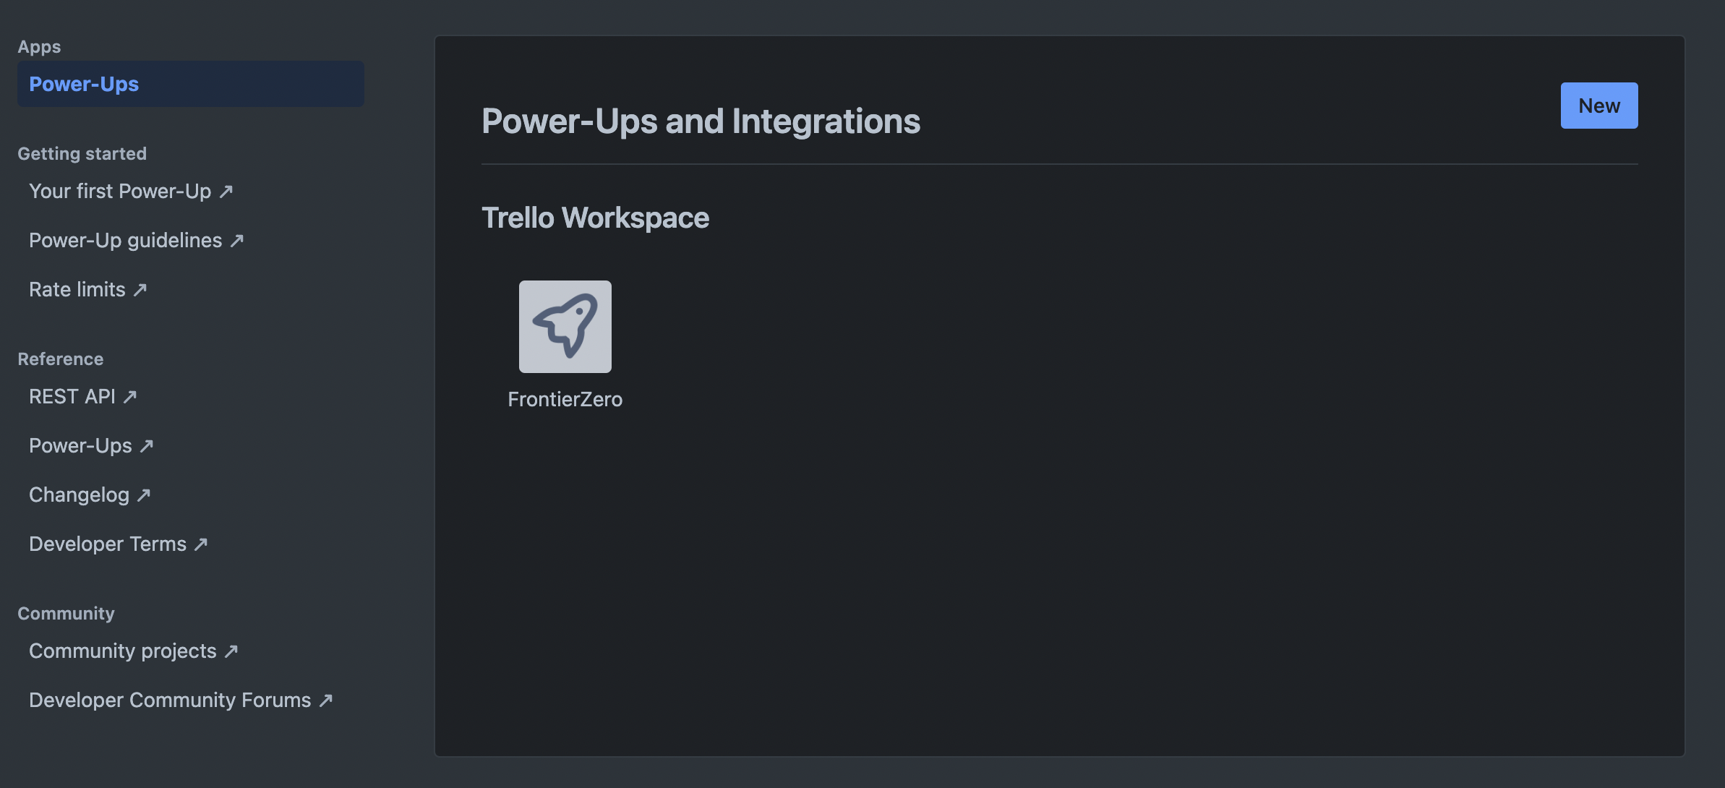Visit Developer Community Forums
The width and height of the screenshot is (1725, 788).
pos(170,700)
